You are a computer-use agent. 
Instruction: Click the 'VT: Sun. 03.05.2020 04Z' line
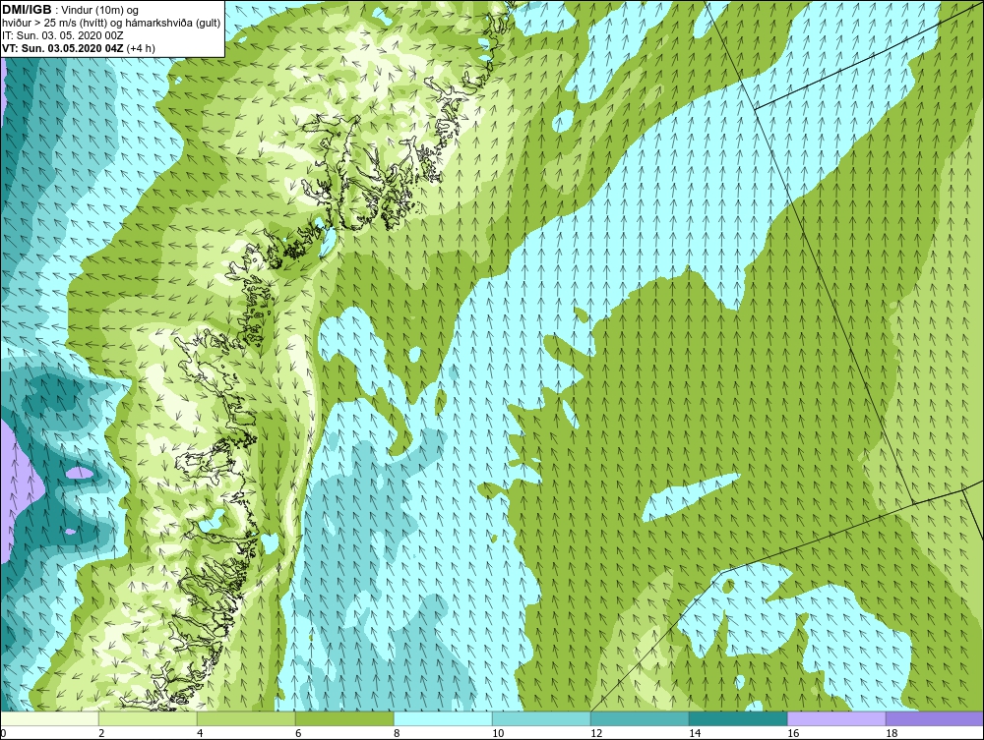pyautogui.click(x=63, y=48)
